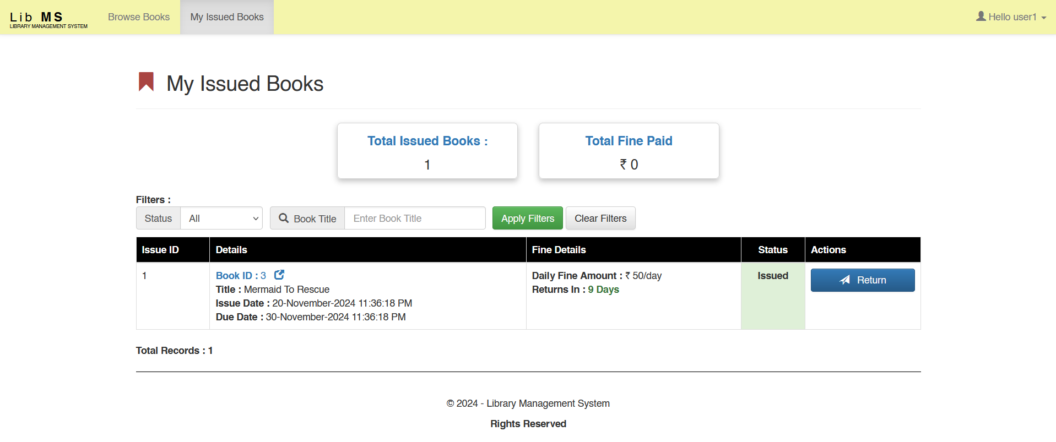Select the My Issued Books tab
Screen dimensions: 1056x442
coord(227,17)
